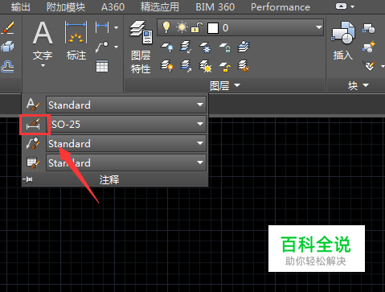Click the stamp-shaped tool icon
Screen dimensions: 385x292
(7, 66)
